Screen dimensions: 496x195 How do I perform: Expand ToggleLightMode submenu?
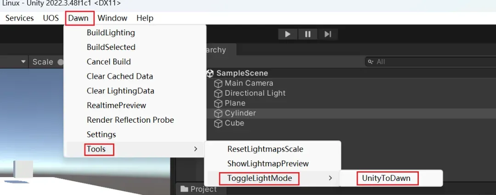(273, 178)
